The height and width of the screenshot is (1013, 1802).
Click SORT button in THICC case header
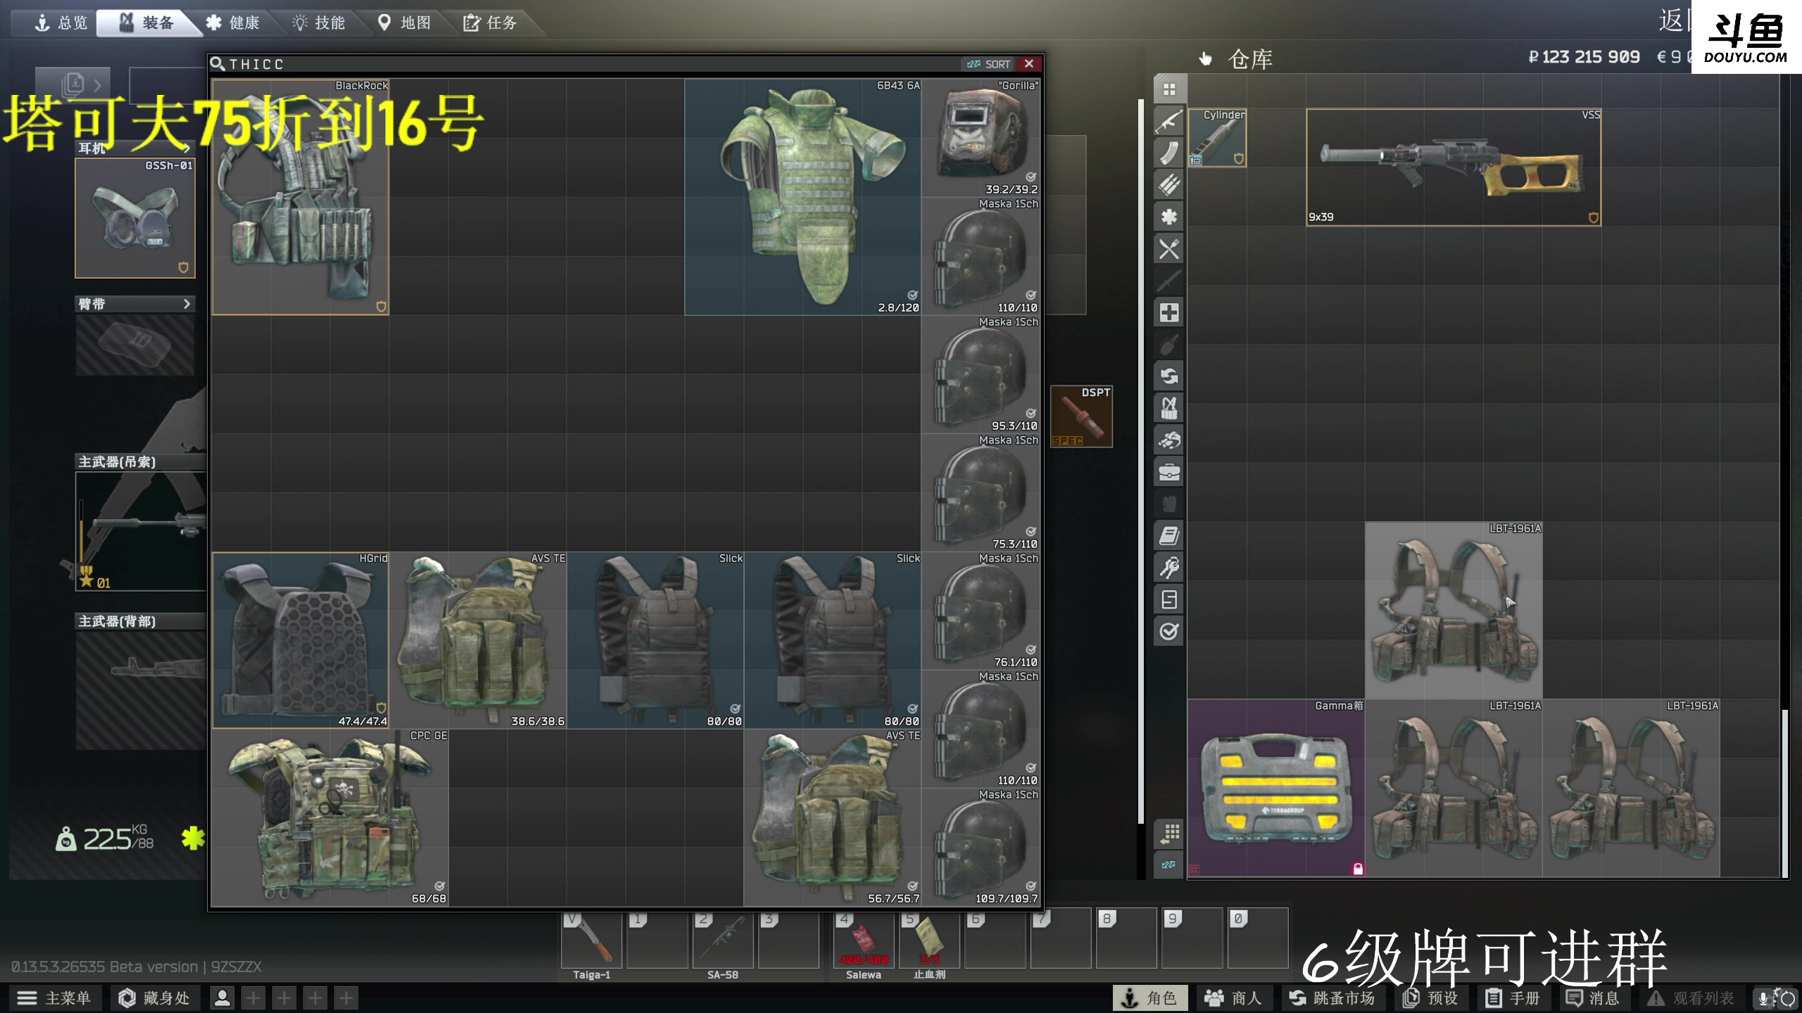(x=989, y=64)
